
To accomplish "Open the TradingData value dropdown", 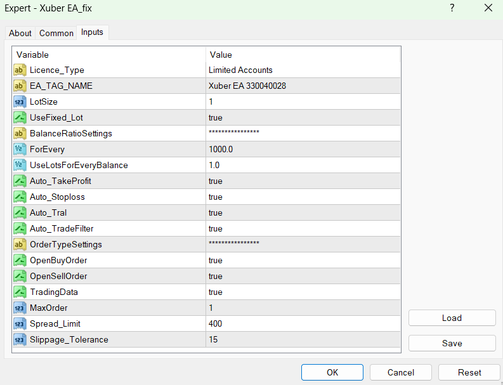I will click(303, 292).
